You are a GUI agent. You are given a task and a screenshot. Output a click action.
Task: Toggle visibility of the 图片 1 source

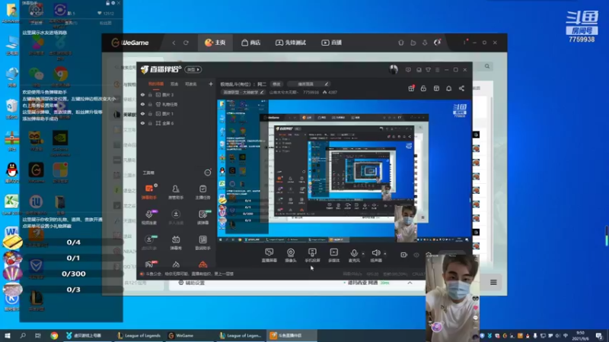click(x=142, y=113)
